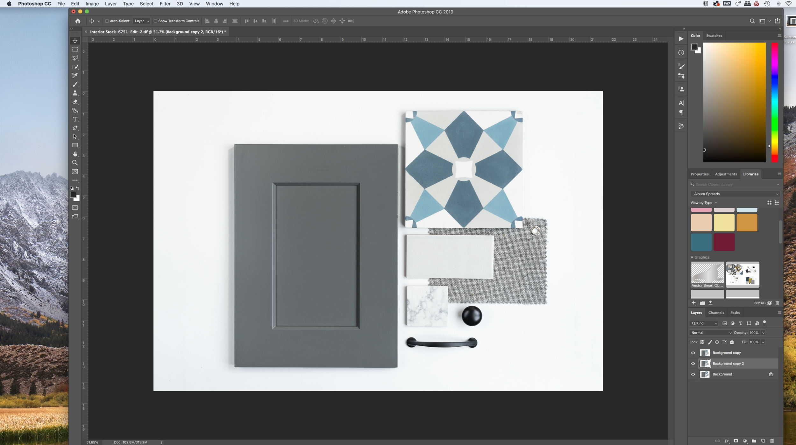This screenshot has width=796, height=445.
Task: Switch to the Channels tab
Action: (716, 313)
